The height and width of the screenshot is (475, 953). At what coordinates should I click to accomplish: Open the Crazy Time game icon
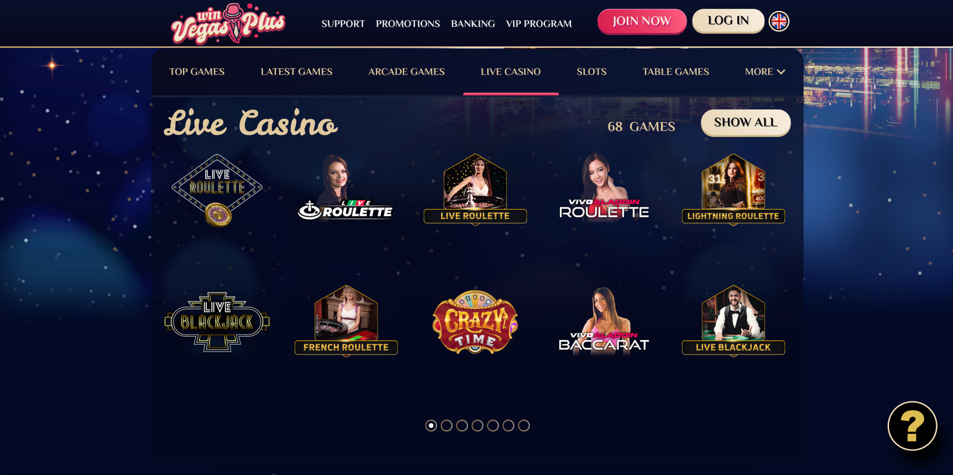[475, 321]
